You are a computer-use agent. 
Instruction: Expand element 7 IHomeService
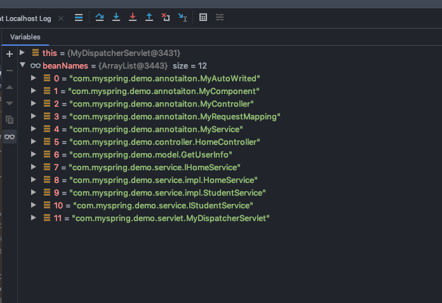pos(33,166)
